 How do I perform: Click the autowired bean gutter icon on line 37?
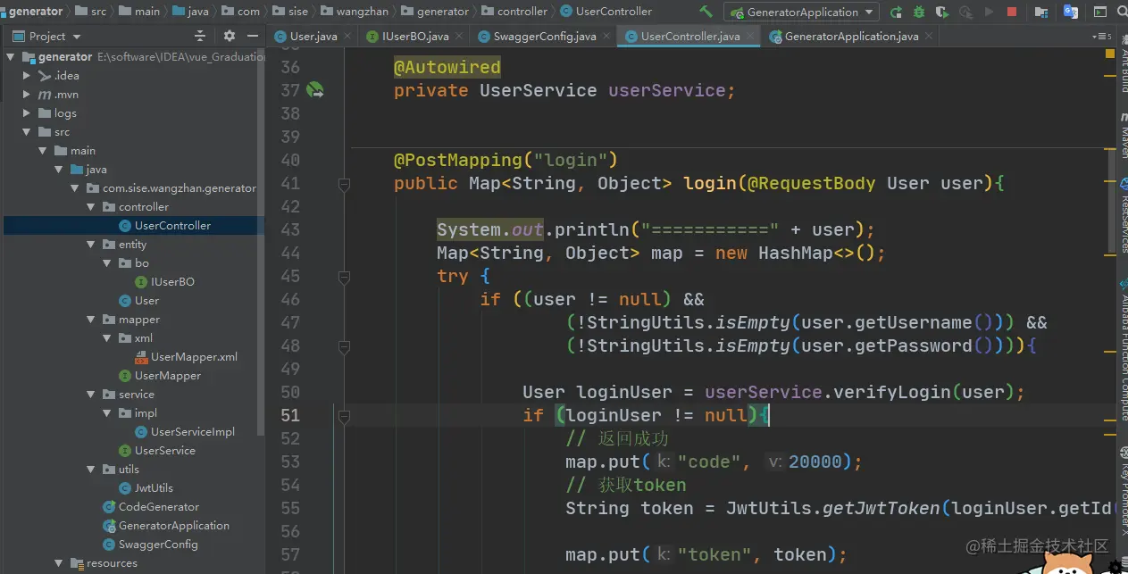(x=314, y=89)
